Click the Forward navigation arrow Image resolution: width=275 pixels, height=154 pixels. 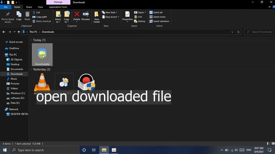point(10,32)
